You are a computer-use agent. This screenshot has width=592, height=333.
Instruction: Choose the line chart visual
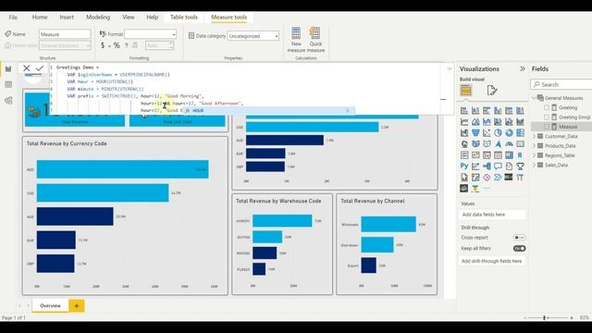point(464,122)
